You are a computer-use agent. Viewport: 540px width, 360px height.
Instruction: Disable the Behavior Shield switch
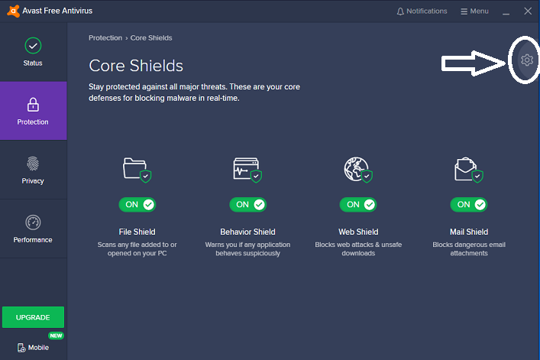click(x=248, y=205)
